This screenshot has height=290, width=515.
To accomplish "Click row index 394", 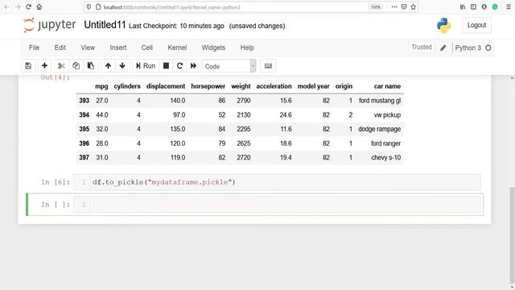I will [x=84, y=115].
